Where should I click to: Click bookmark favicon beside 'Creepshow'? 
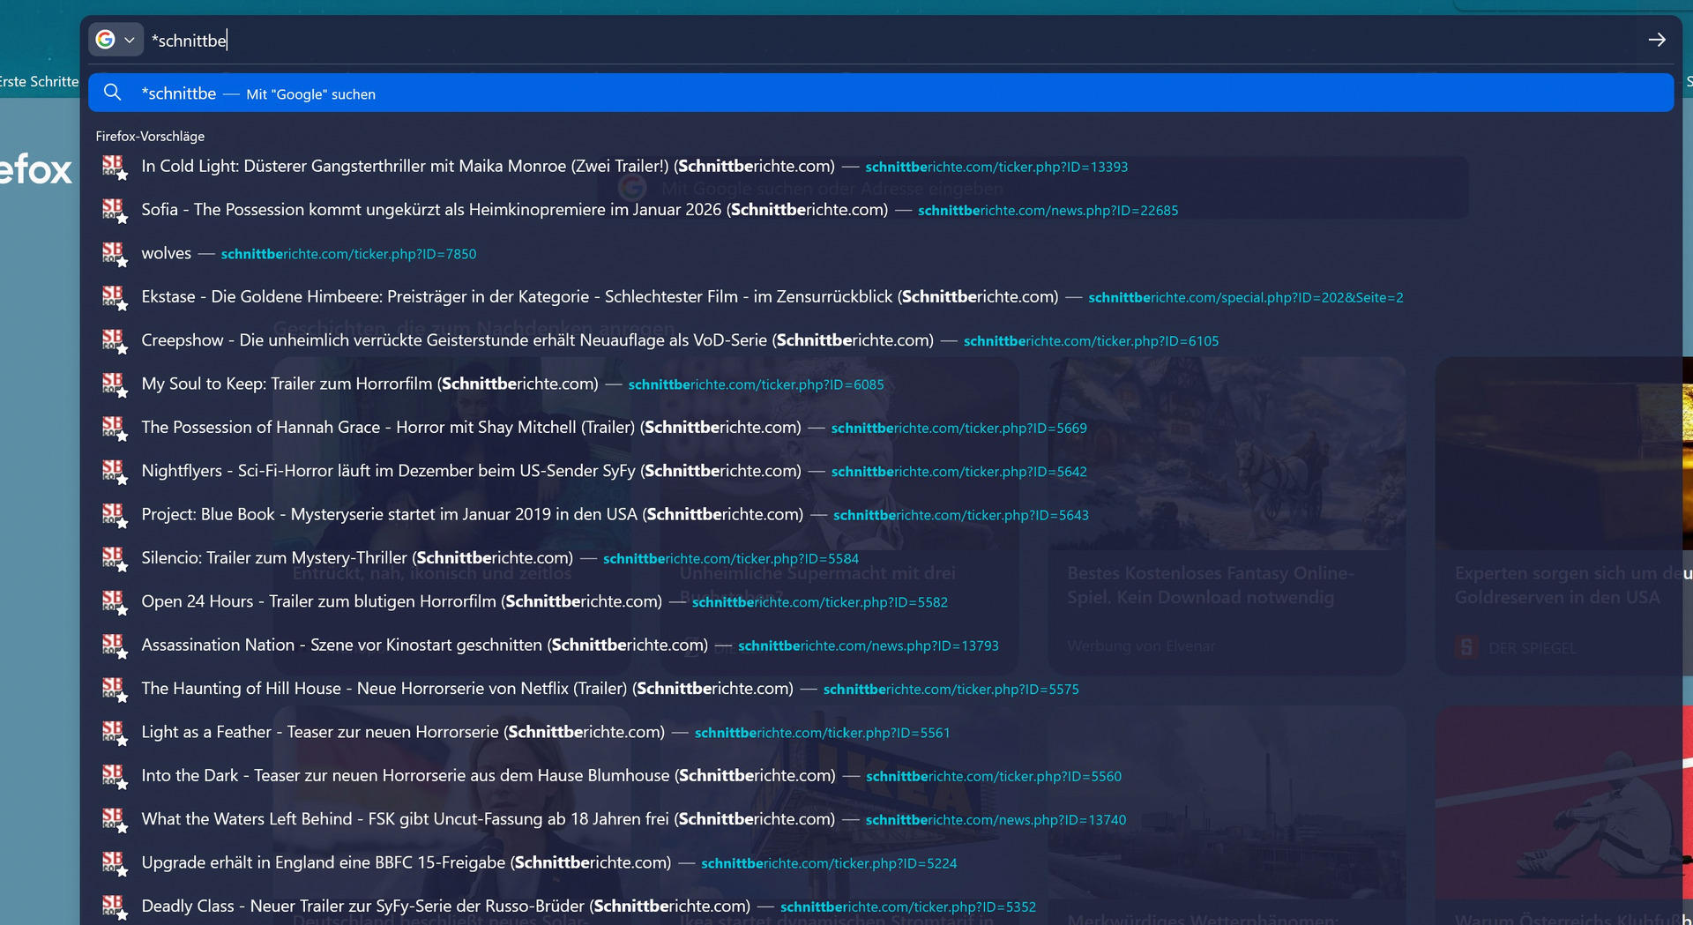(x=115, y=340)
